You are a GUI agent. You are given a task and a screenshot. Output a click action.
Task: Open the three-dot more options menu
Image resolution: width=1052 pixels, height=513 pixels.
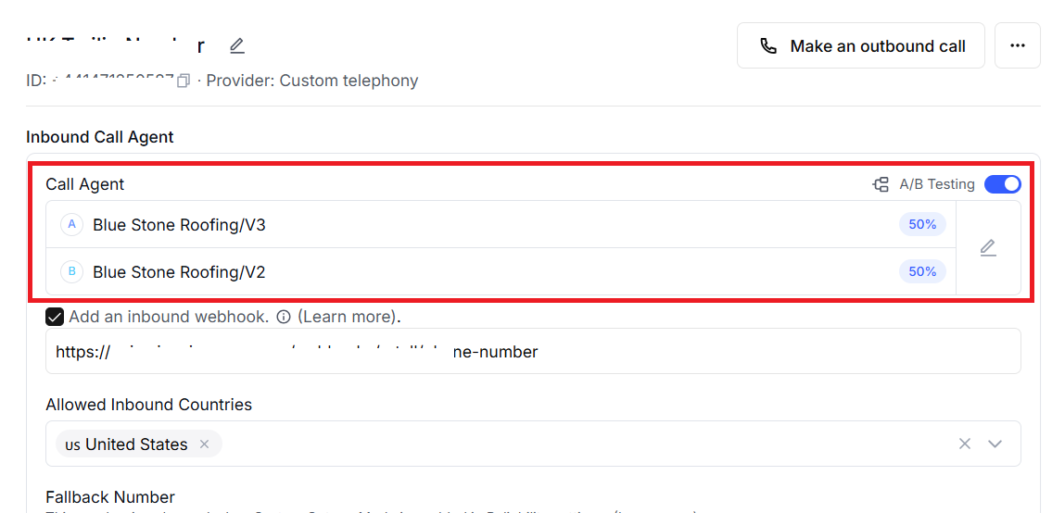pos(1017,45)
